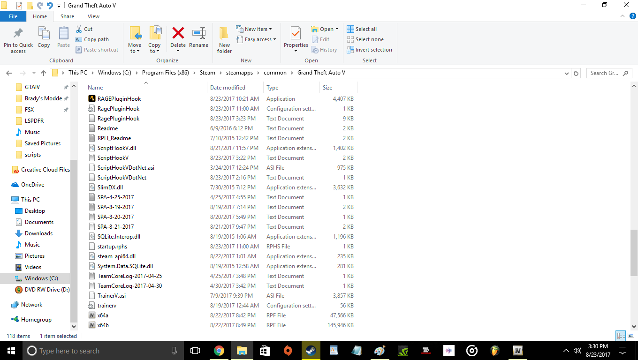Expand the address bar history dropdown
This screenshot has width=638, height=360.
coord(566,73)
